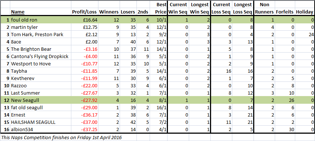Click the Longest Loss Seq header
This screenshot has width=315, height=141.
tap(243, 8)
